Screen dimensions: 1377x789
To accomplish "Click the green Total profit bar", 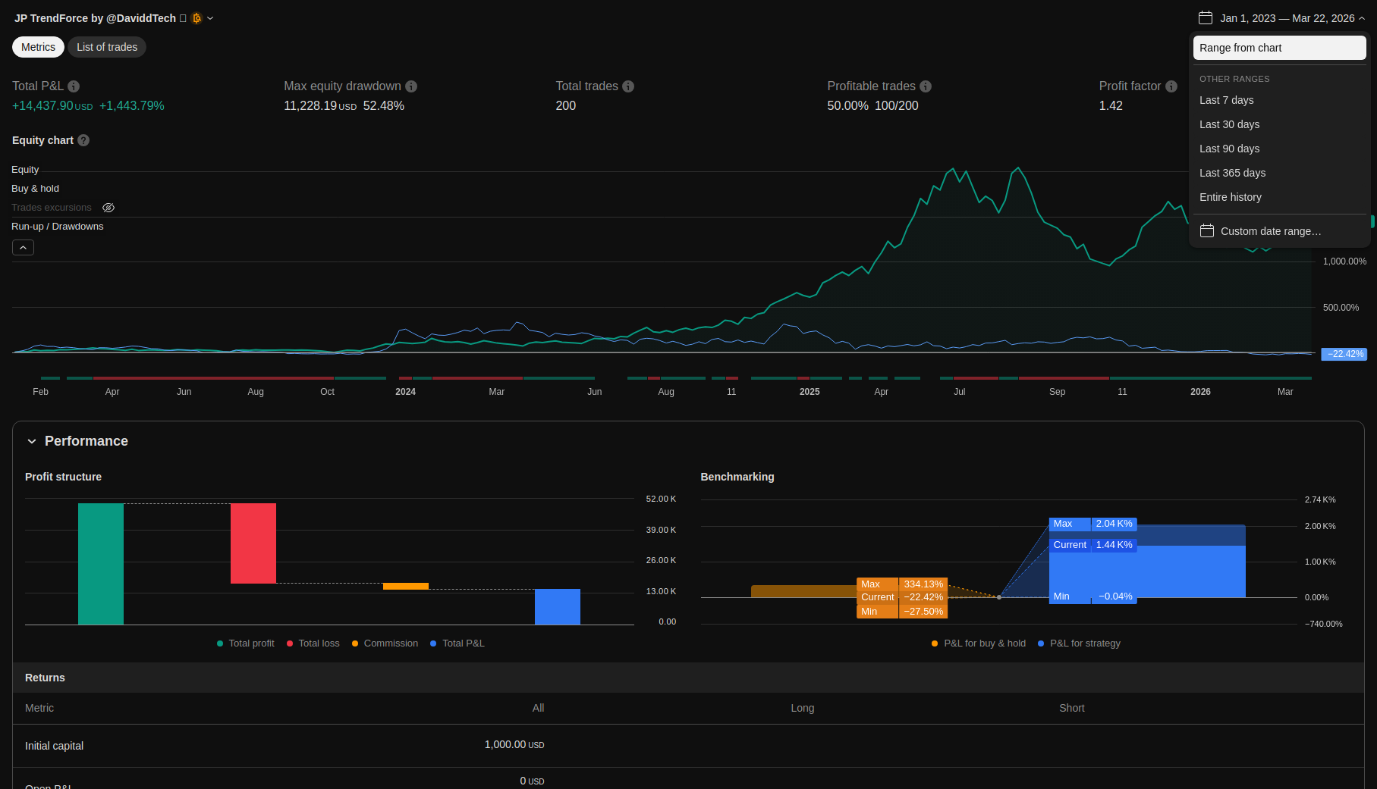I will coord(101,564).
